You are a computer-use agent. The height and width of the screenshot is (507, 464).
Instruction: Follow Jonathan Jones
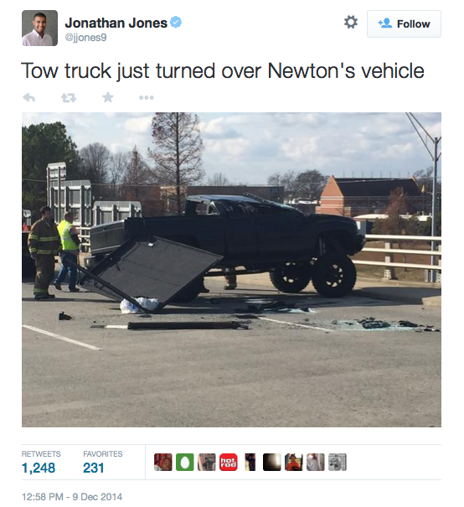404,24
